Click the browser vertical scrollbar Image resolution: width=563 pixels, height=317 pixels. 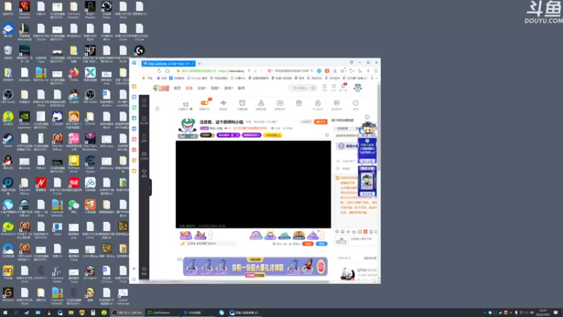[379, 182]
